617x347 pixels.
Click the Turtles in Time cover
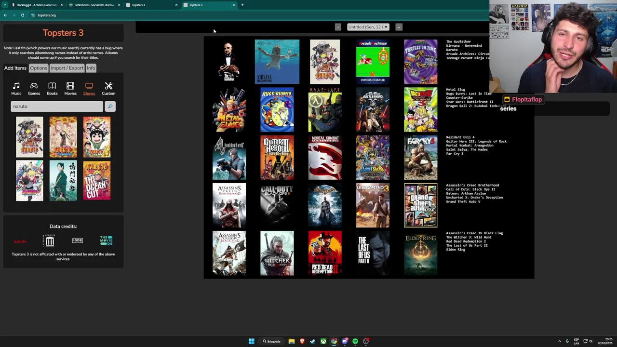click(421, 62)
